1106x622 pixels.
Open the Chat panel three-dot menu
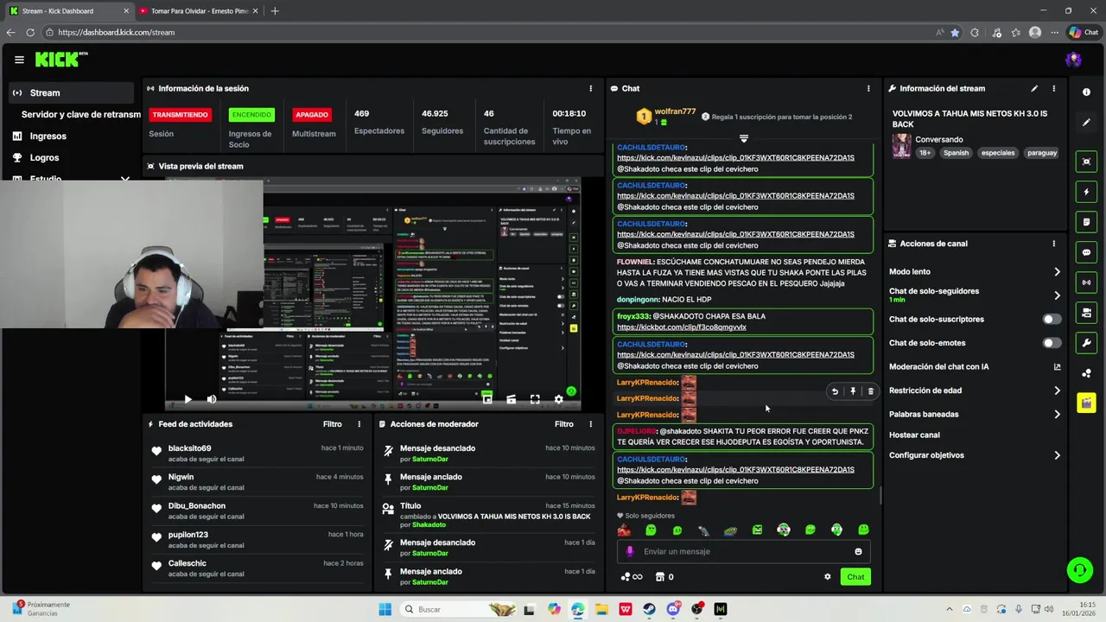click(868, 88)
